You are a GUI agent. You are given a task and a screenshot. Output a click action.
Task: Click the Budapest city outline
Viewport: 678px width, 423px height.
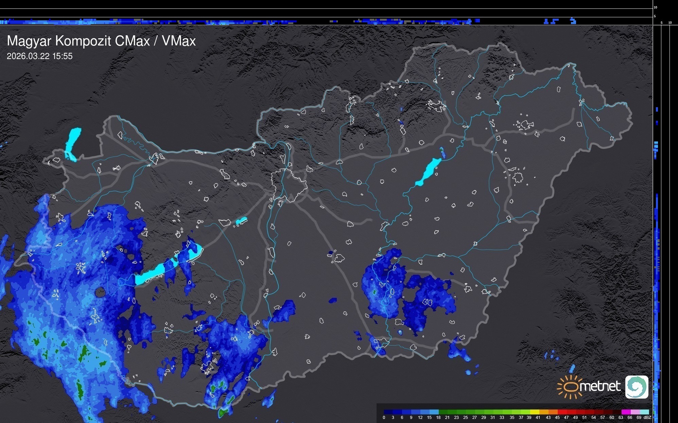[289, 185]
